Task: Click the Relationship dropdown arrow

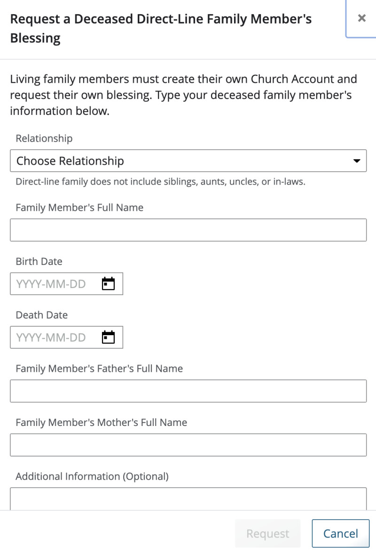Action: [x=357, y=161]
